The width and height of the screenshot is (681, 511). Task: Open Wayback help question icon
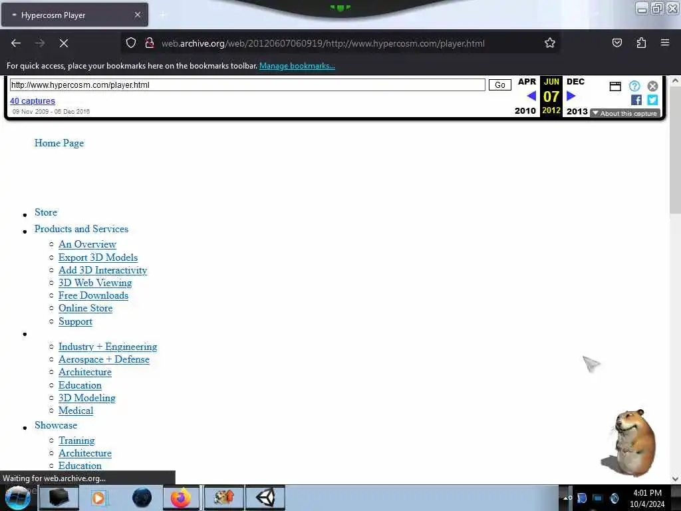(x=634, y=86)
